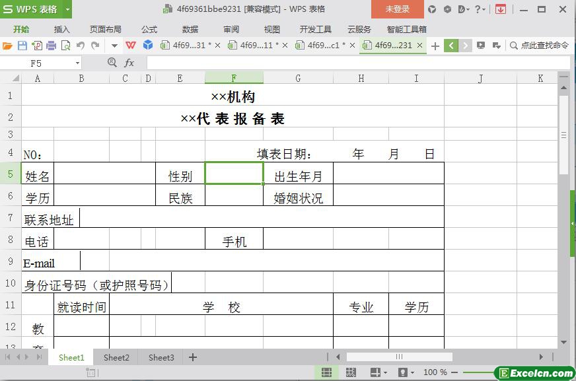Image resolution: width=576 pixels, height=381 pixels.
Task: Go to next document tab arrow
Action: tap(465, 46)
